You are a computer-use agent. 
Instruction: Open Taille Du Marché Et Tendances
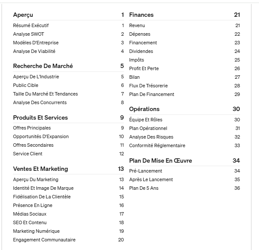click(x=69, y=94)
